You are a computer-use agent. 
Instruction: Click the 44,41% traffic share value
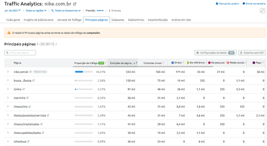[101, 72]
